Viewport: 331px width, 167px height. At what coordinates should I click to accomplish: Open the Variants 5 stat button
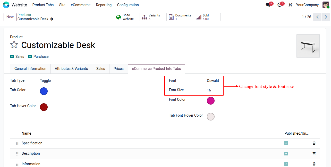point(153,17)
